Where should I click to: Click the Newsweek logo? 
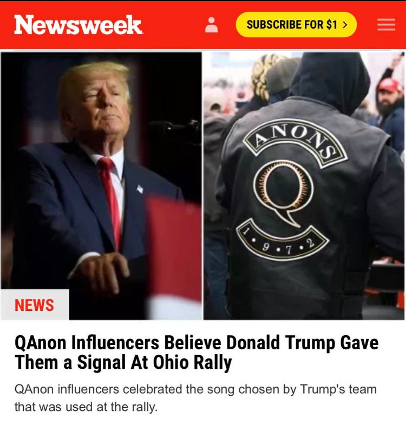pyautogui.click(x=78, y=25)
